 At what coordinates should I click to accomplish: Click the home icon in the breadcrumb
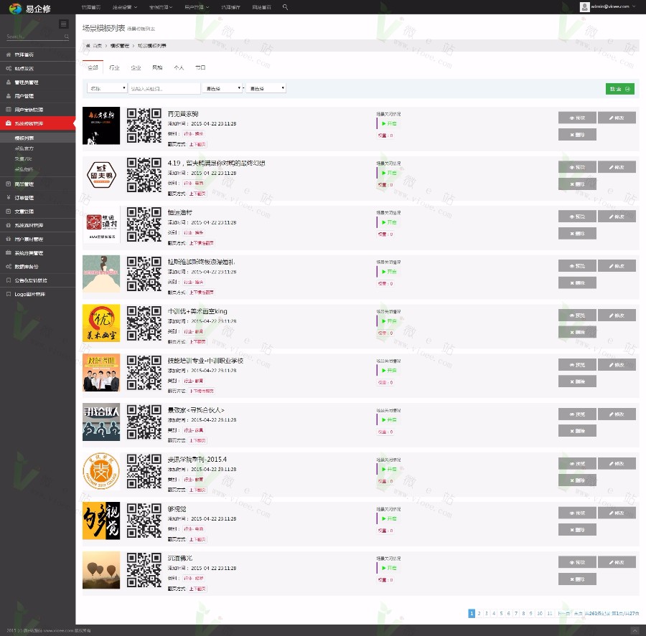click(88, 46)
